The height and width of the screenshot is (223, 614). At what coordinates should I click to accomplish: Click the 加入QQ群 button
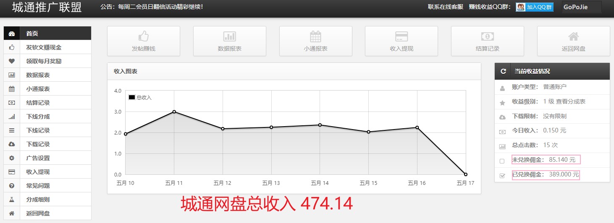coord(535,7)
